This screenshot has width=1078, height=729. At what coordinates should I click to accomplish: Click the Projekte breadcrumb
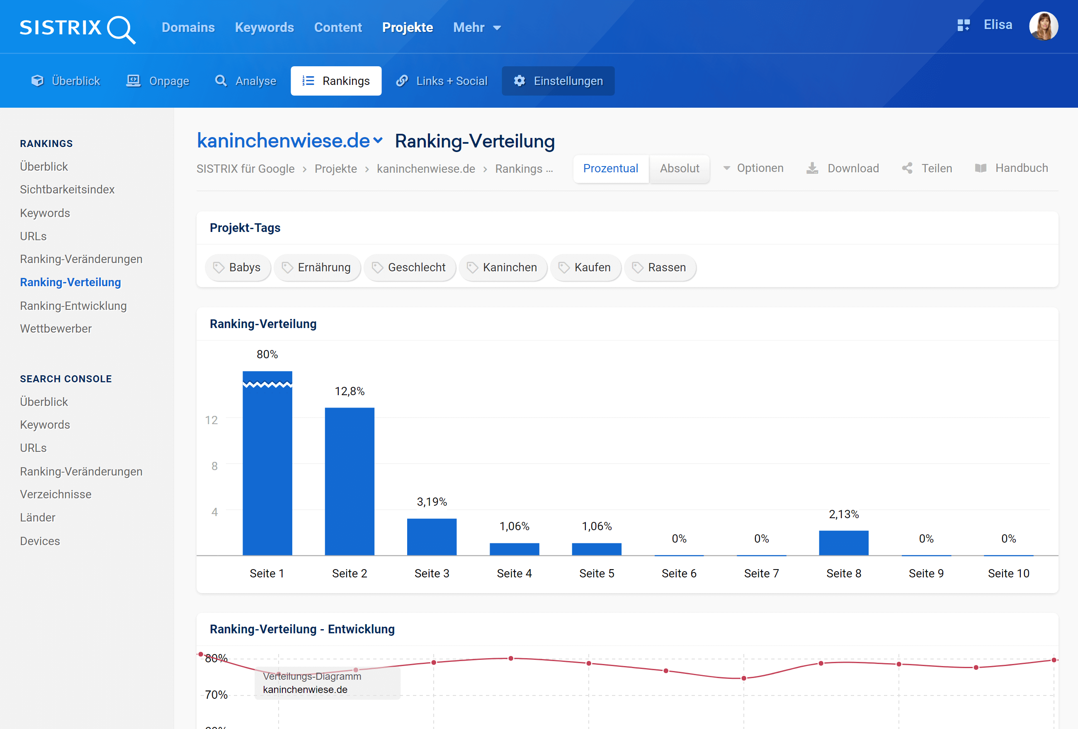click(x=336, y=169)
